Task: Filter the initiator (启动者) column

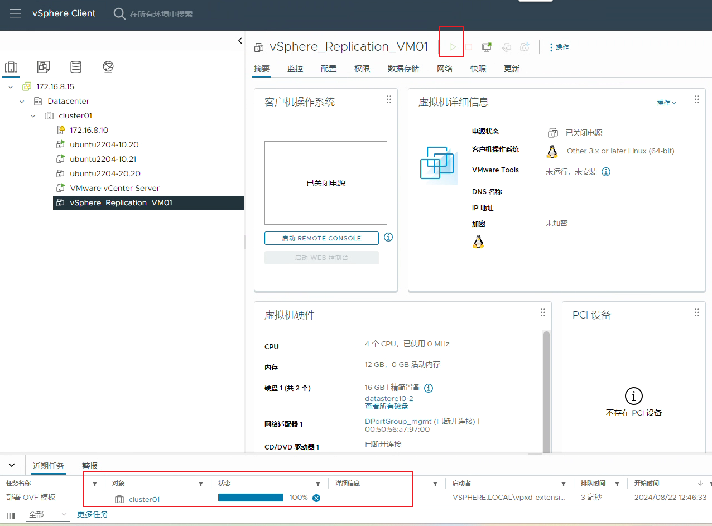Action: tap(564, 484)
